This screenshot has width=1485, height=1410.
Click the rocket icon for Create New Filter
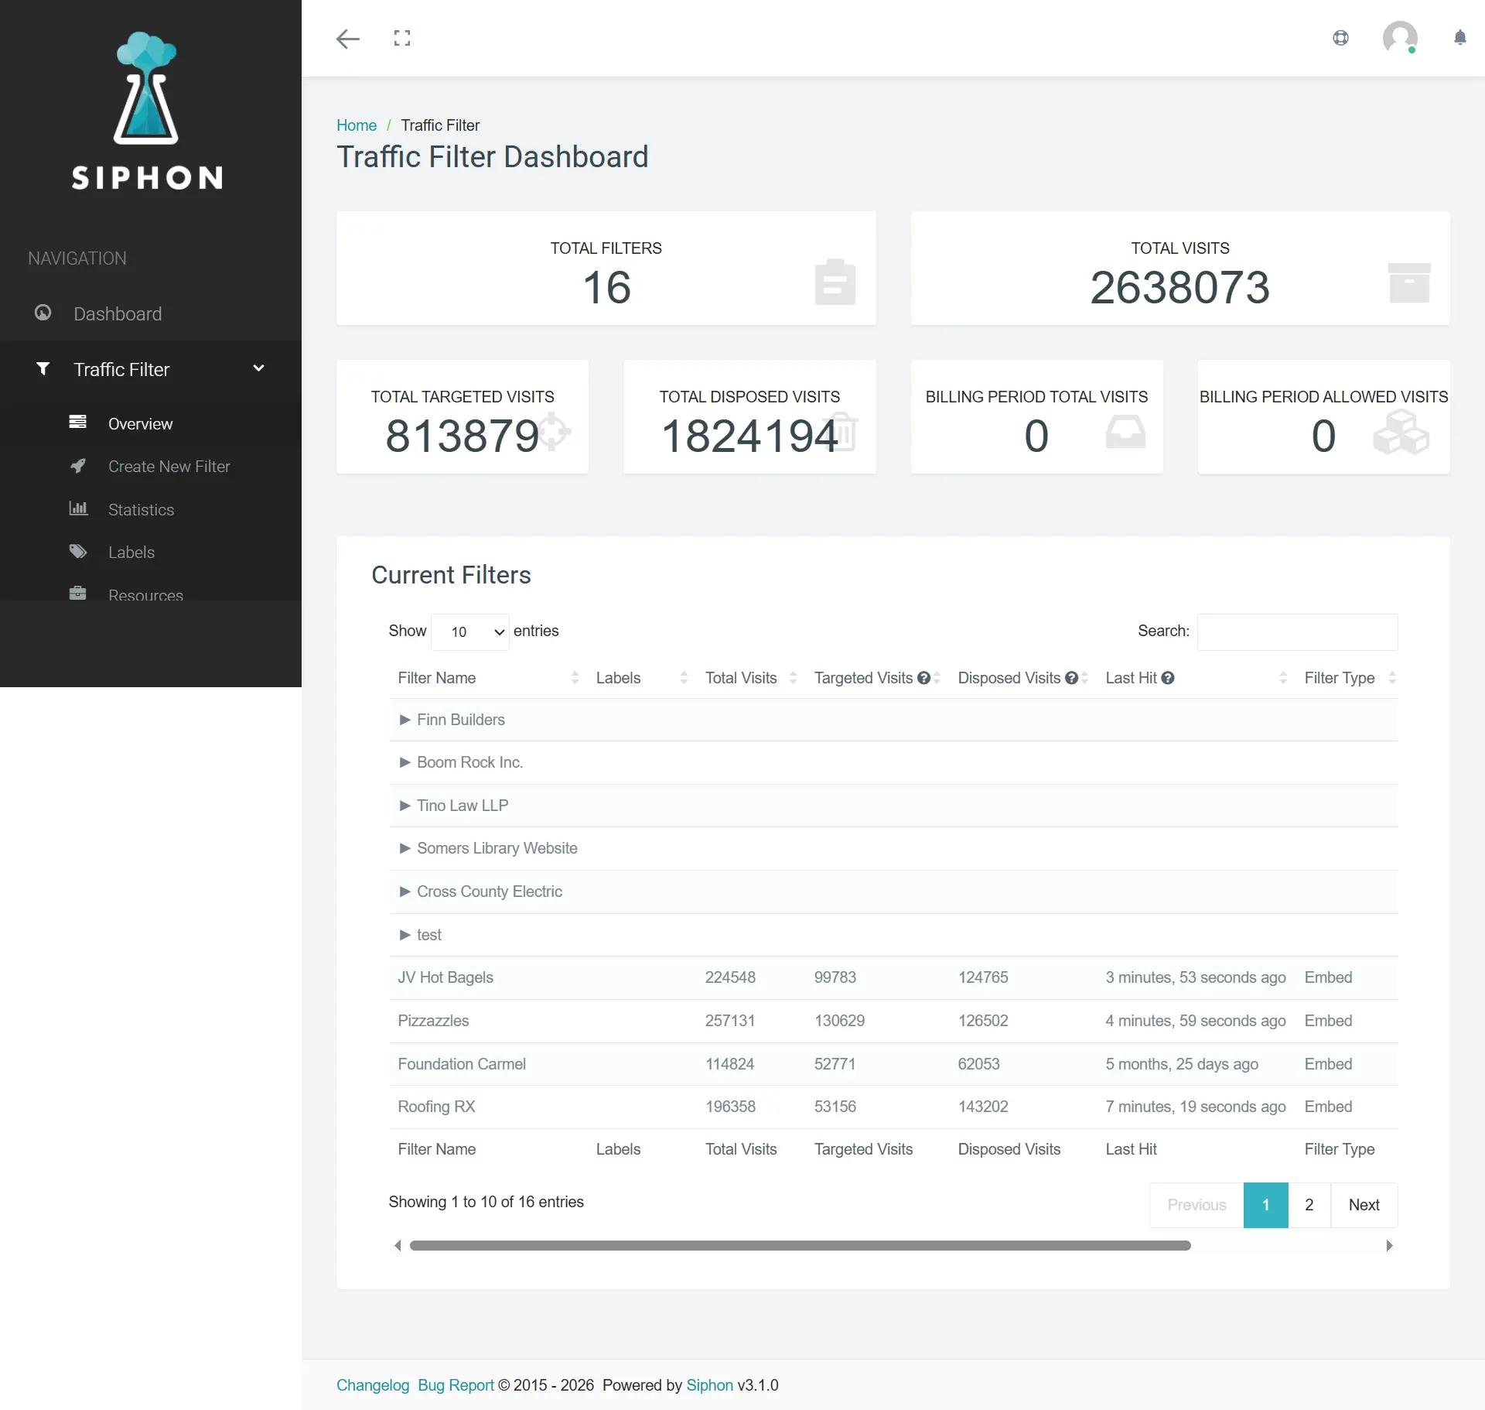pyautogui.click(x=77, y=466)
